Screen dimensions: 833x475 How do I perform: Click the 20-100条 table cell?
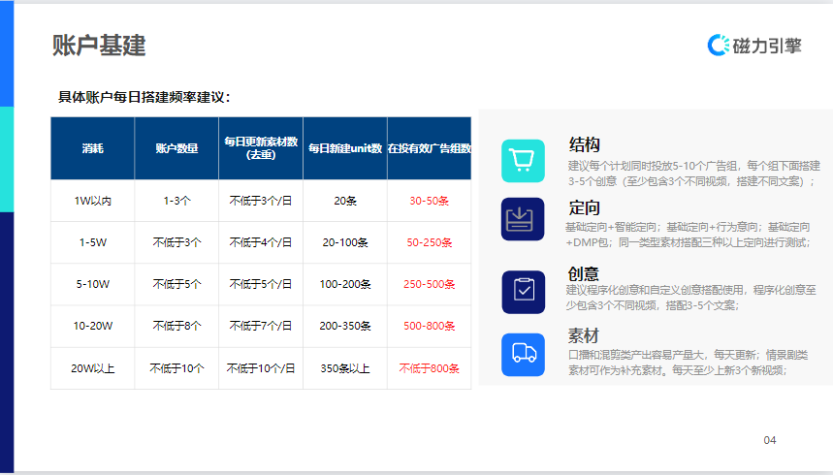345,242
